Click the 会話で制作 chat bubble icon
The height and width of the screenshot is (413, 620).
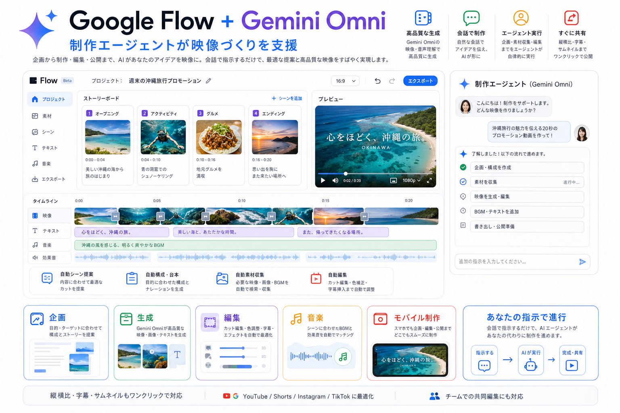[471, 18]
